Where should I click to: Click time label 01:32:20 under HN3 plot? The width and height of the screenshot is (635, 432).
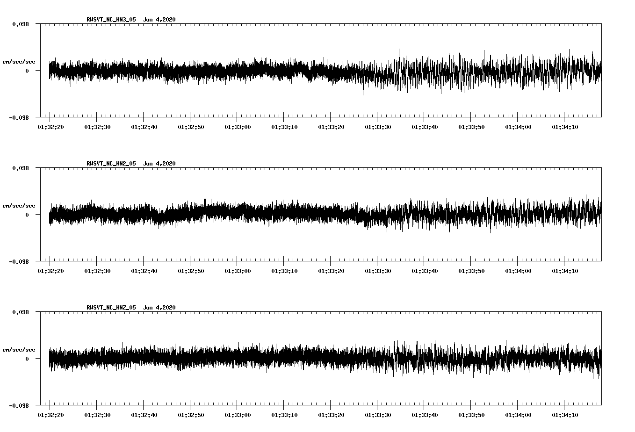click(x=51, y=127)
